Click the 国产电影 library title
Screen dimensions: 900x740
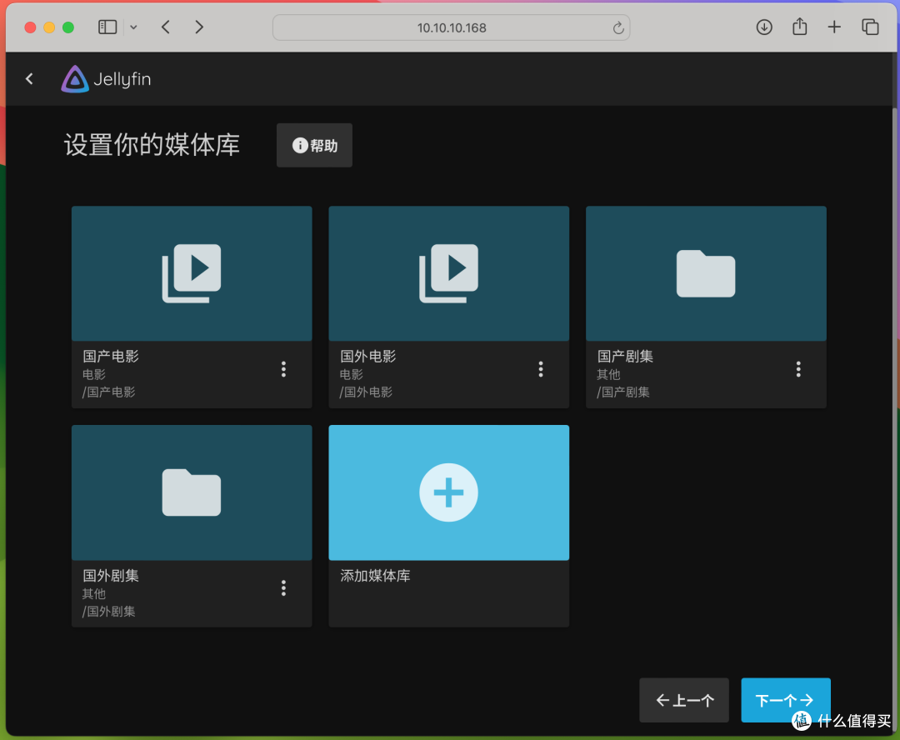click(x=111, y=356)
